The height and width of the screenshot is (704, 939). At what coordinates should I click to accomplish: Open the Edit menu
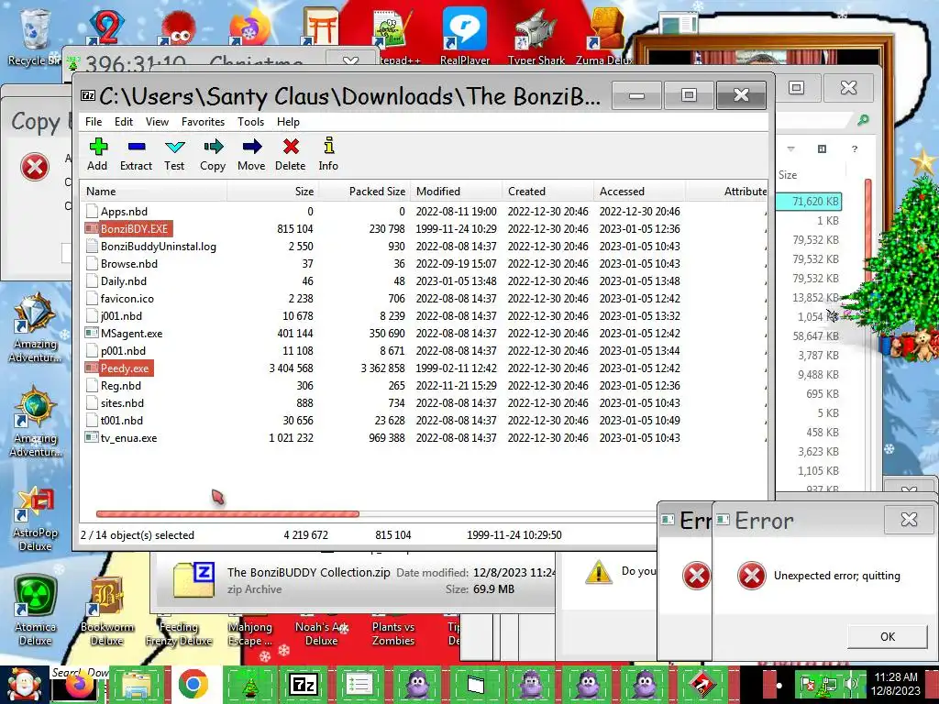[124, 122]
